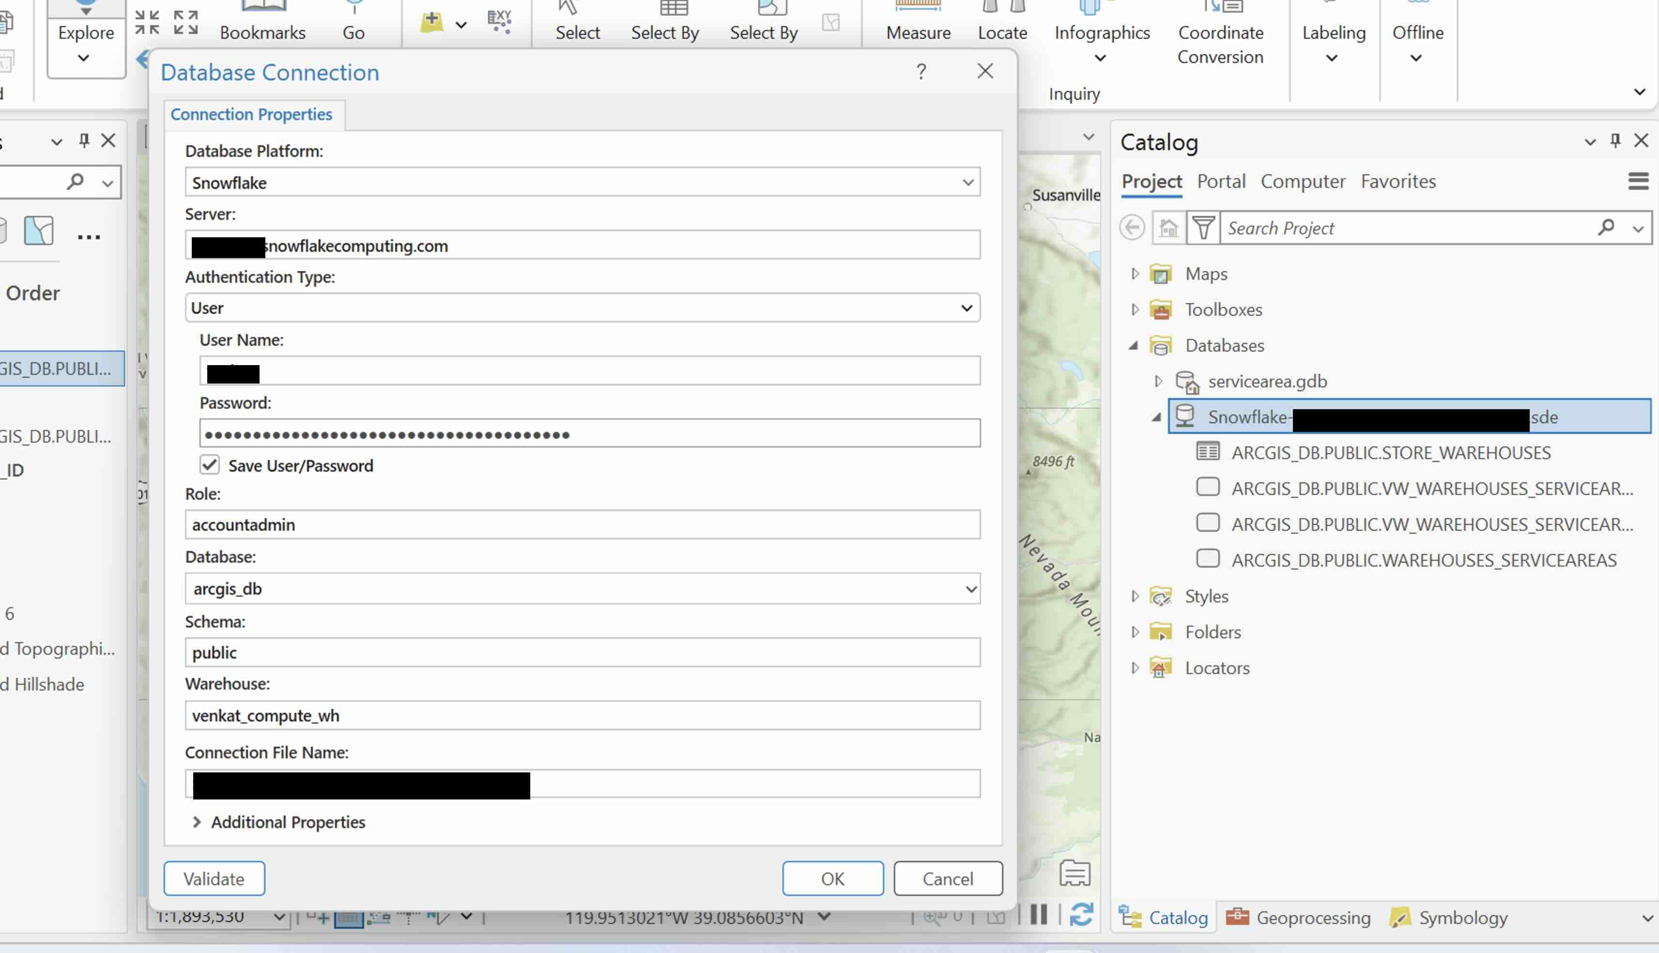Expand the Toolboxes tree node
This screenshot has width=1659, height=953.
(x=1135, y=309)
